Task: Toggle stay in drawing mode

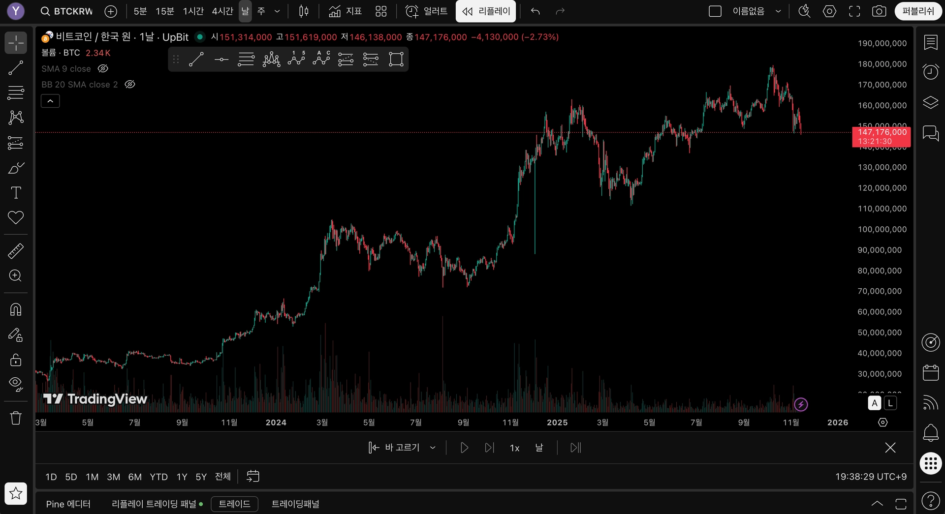Action: point(16,335)
